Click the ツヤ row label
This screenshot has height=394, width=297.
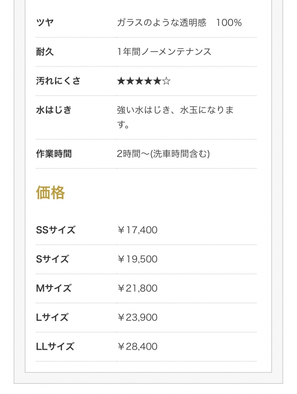point(45,23)
